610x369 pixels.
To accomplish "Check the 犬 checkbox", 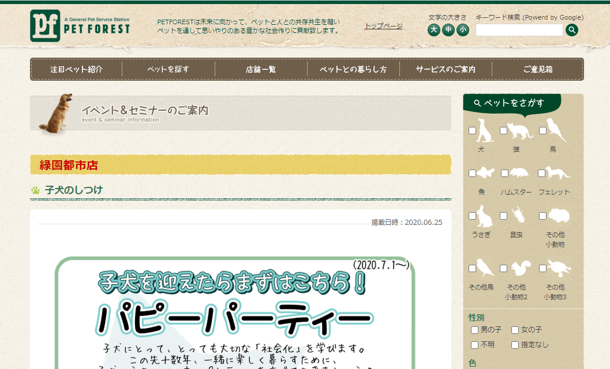I will click(x=472, y=131).
